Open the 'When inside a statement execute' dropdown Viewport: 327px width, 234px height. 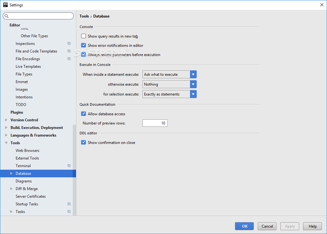(170, 74)
